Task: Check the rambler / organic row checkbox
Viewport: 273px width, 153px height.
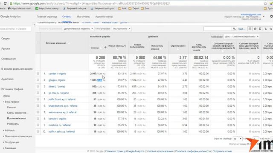Action: (x=38, y=119)
